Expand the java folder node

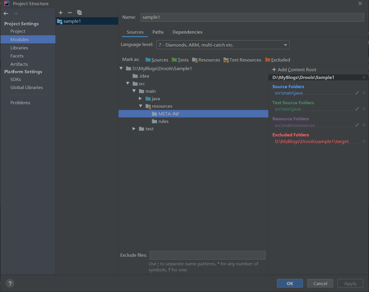(140, 98)
